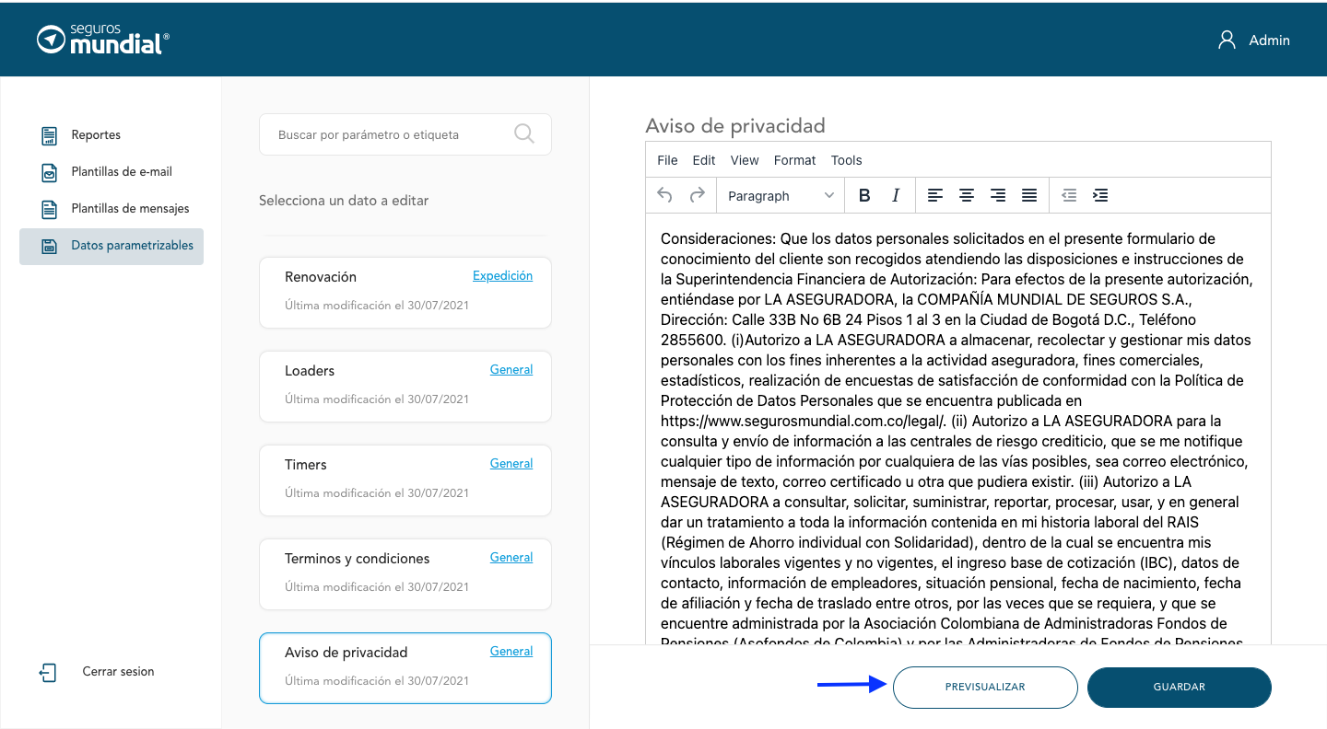Click 'Selecciona un dato a editar' label

point(344,200)
